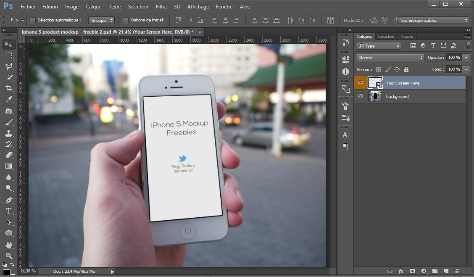
Task: Hide the Your Screen Here layer
Action: [x=361, y=82]
